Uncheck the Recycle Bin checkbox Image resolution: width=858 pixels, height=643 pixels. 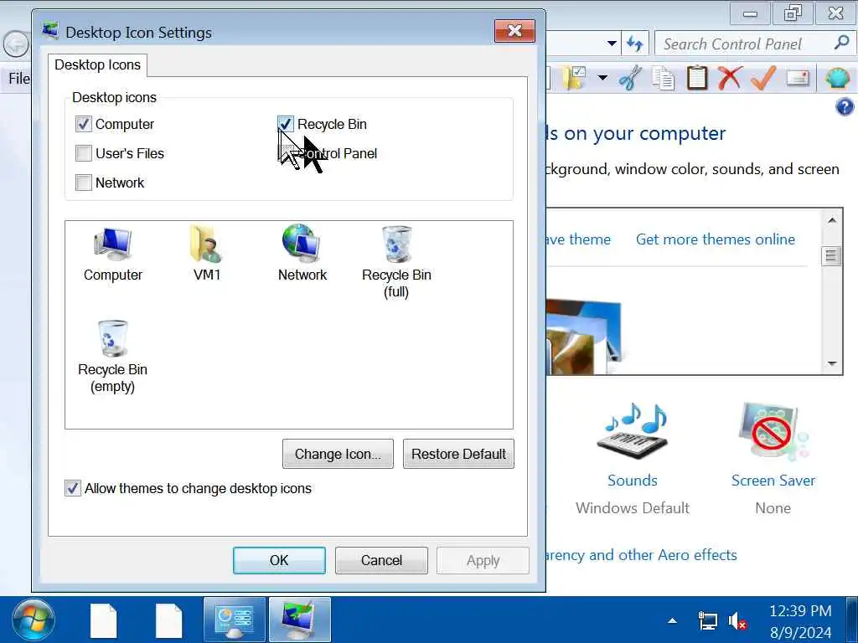click(285, 124)
